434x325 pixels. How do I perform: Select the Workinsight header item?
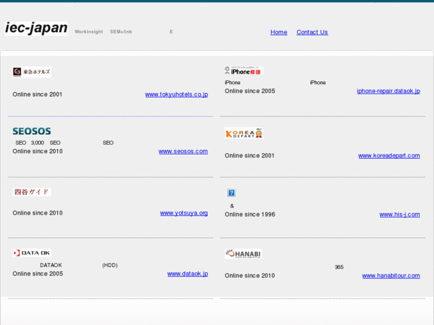coord(89,32)
